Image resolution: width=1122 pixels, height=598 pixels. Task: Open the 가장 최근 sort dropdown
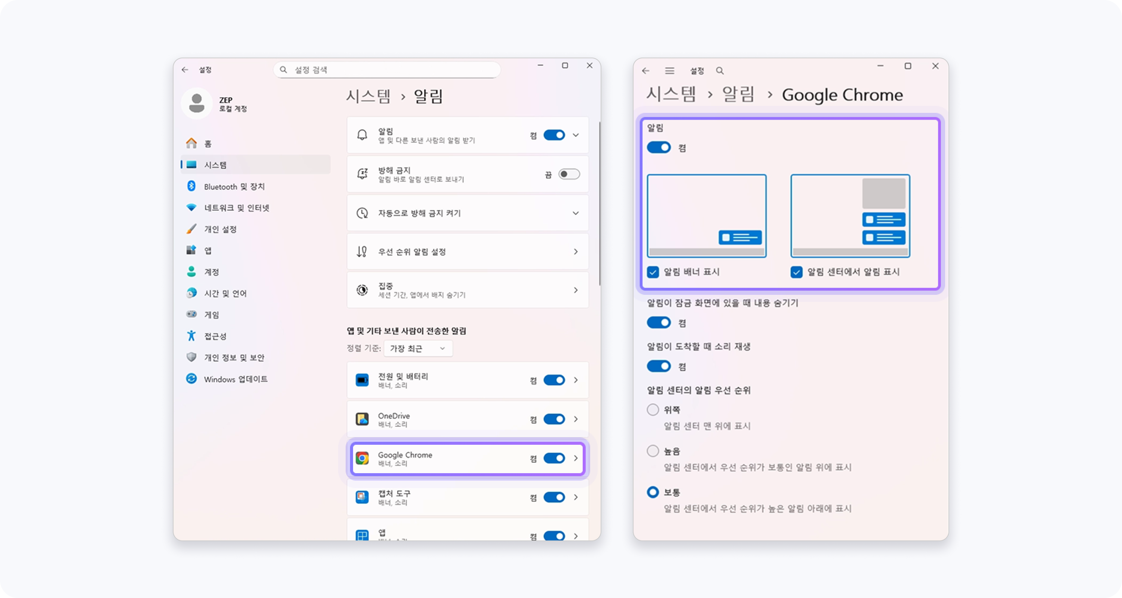click(418, 348)
